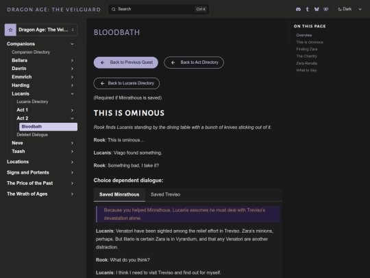This screenshot has width=370, height=278.
Task: Open the Ko-fi cup icon
Action: point(326,9)
